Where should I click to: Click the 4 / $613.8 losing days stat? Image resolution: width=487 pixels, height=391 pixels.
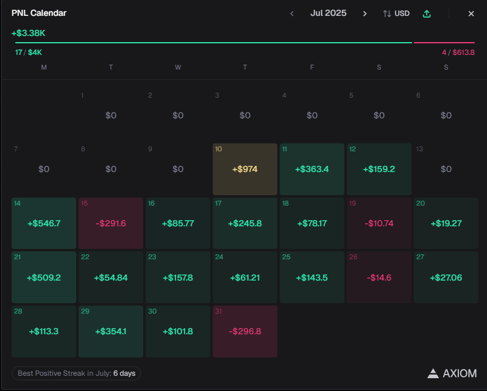pyautogui.click(x=458, y=52)
